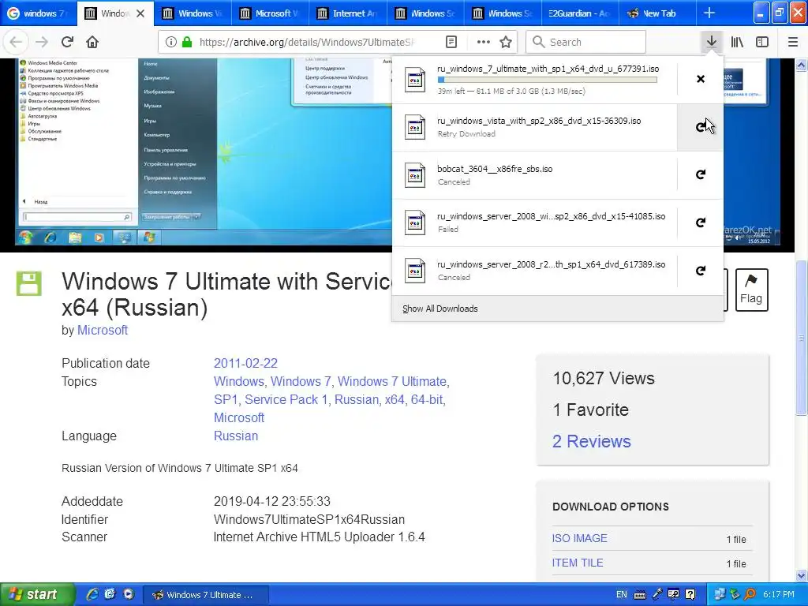The image size is (808, 606).
Task: Open the ITEM TILE download option
Action: [578, 563]
